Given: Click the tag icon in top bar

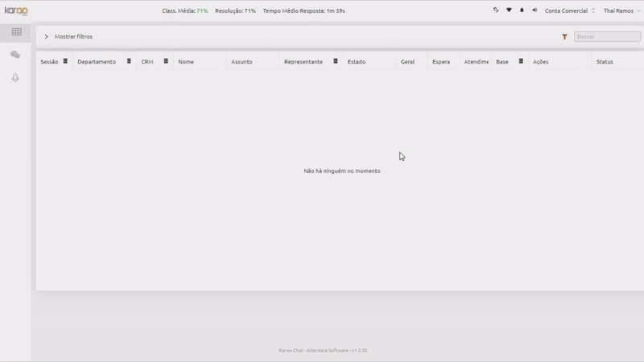Looking at the screenshot, I should coord(496,10).
